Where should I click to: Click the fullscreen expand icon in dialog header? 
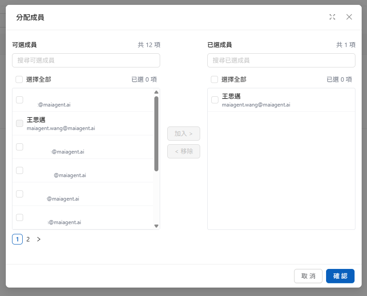pos(332,17)
